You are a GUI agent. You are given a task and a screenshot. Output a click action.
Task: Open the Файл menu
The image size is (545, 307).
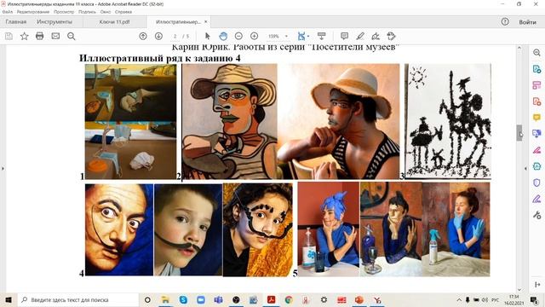[x=8, y=12]
